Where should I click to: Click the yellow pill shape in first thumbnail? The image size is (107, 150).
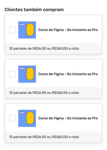point(30,30)
